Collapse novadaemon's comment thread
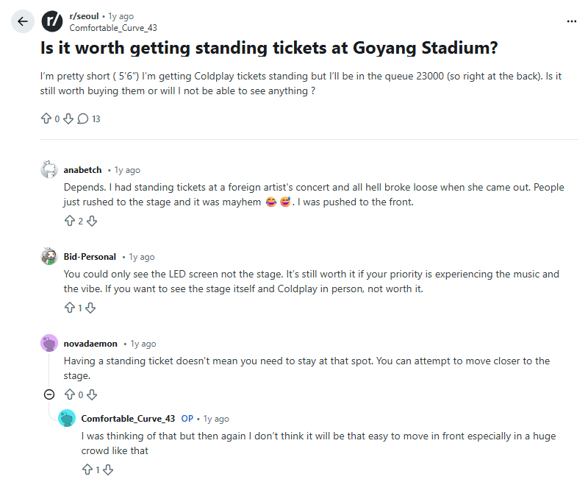This screenshot has height=485, width=588. pyautogui.click(x=49, y=394)
